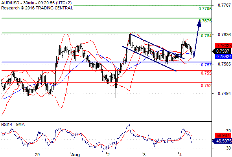This screenshot has height=157, width=232.
Task: Click the '3' date axis label
Action: [144, 155]
